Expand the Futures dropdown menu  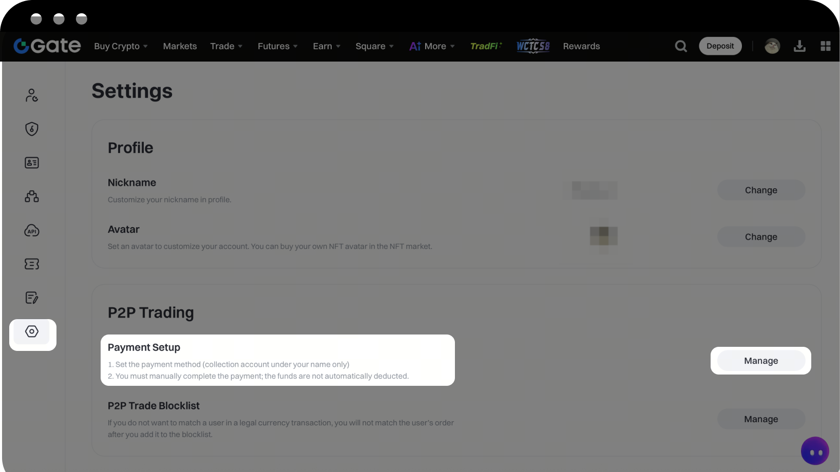point(277,46)
